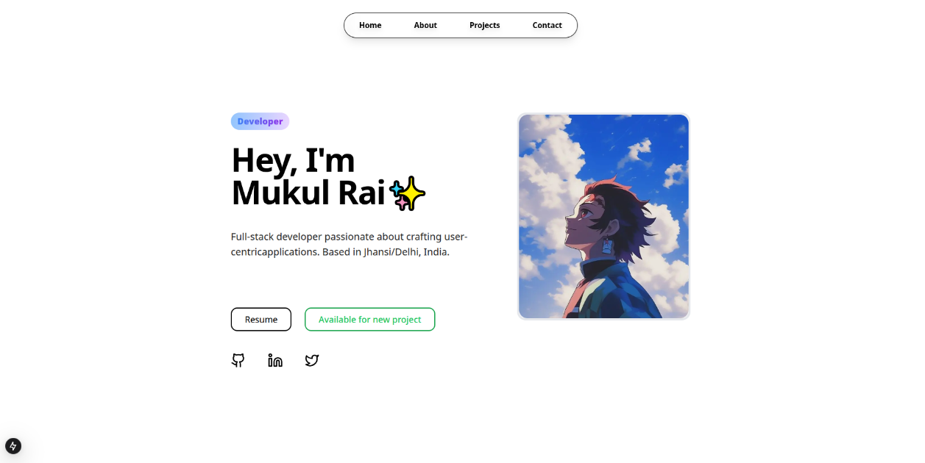This screenshot has width=925, height=463.
Task: Open the About nav item
Action: [x=425, y=25]
